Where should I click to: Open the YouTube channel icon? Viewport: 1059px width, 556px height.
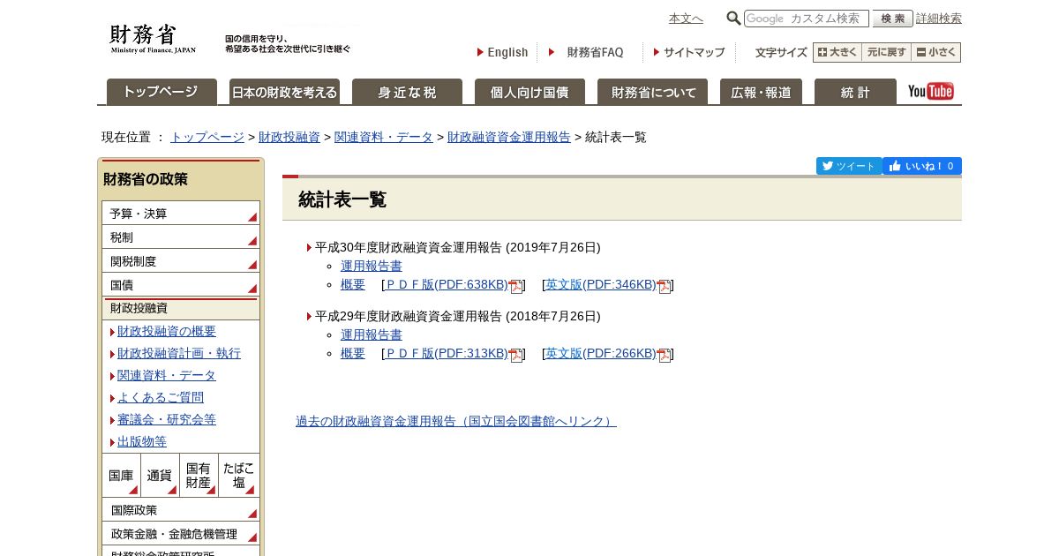(x=930, y=92)
